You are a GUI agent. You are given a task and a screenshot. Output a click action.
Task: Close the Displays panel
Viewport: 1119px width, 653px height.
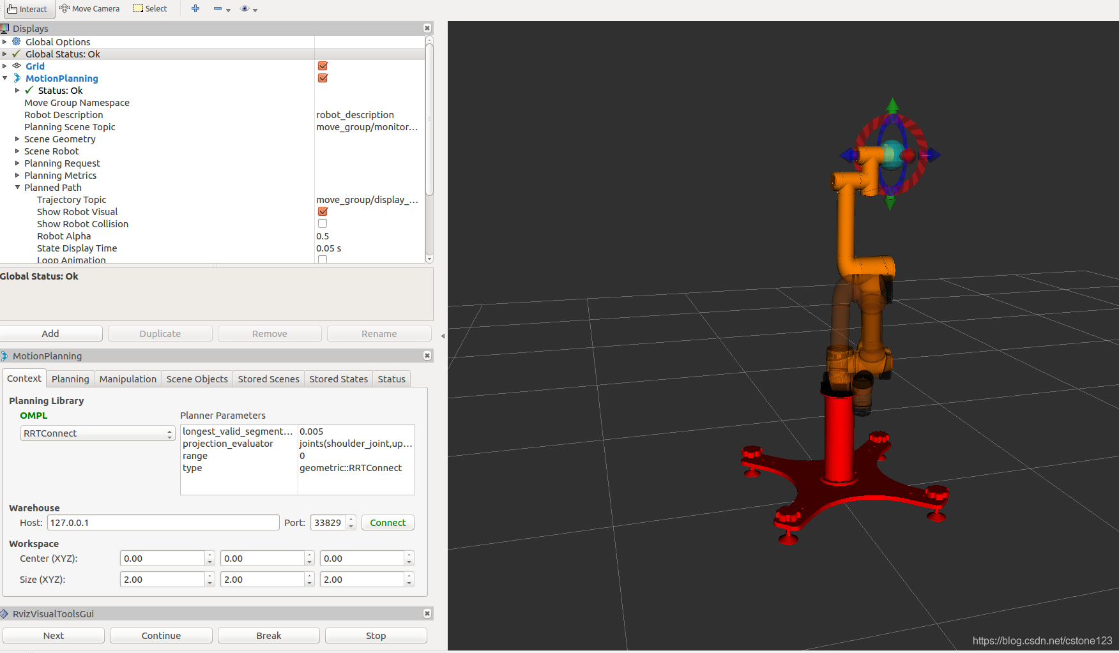pyautogui.click(x=427, y=28)
